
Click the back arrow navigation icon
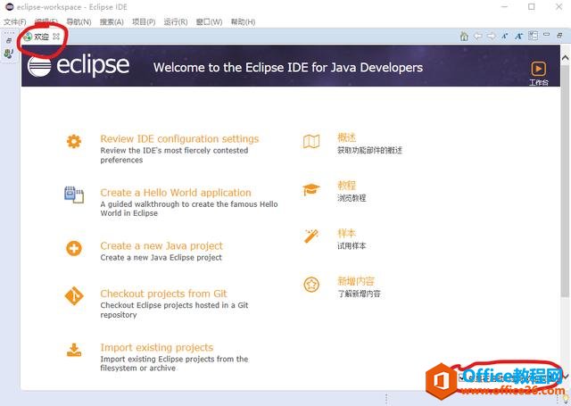pyautogui.click(x=478, y=36)
